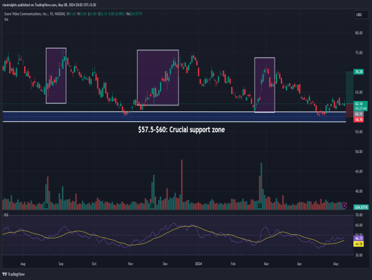
Task: Click the earnings E marker before Mar
Action: click(260, 205)
